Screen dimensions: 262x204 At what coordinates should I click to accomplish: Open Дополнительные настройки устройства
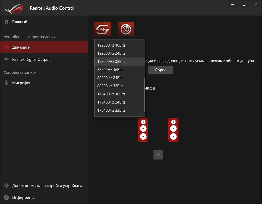[x=44, y=185]
